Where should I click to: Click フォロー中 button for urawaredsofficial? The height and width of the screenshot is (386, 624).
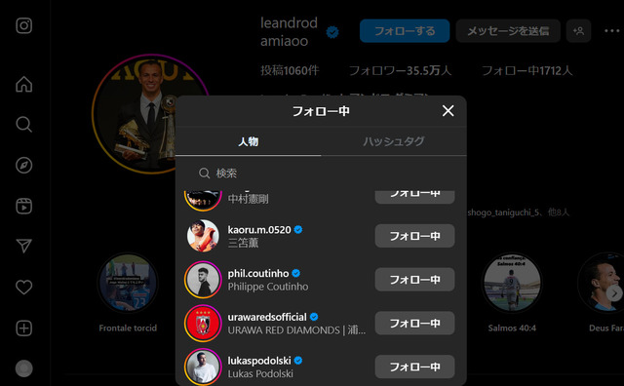(414, 323)
